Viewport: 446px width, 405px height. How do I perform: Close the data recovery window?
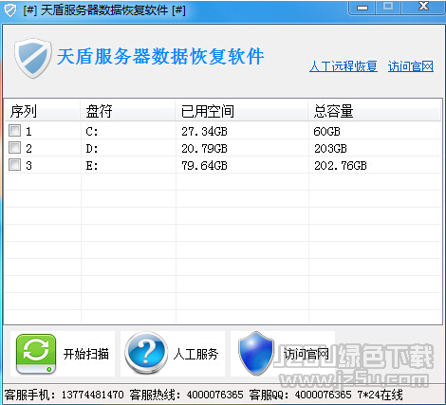click(423, 7)
